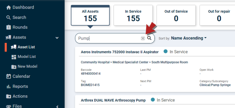Go to Search in sidebar
Screen dimensions: 235x108
[x=19, y=18]
